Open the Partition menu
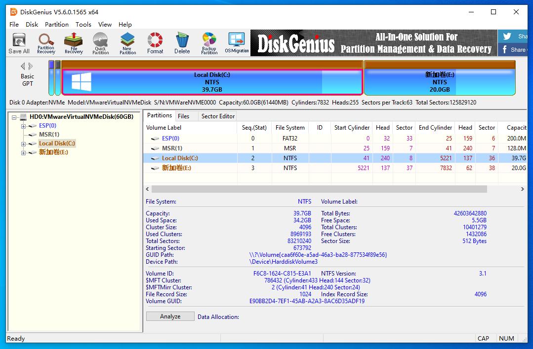 [57, 24]
